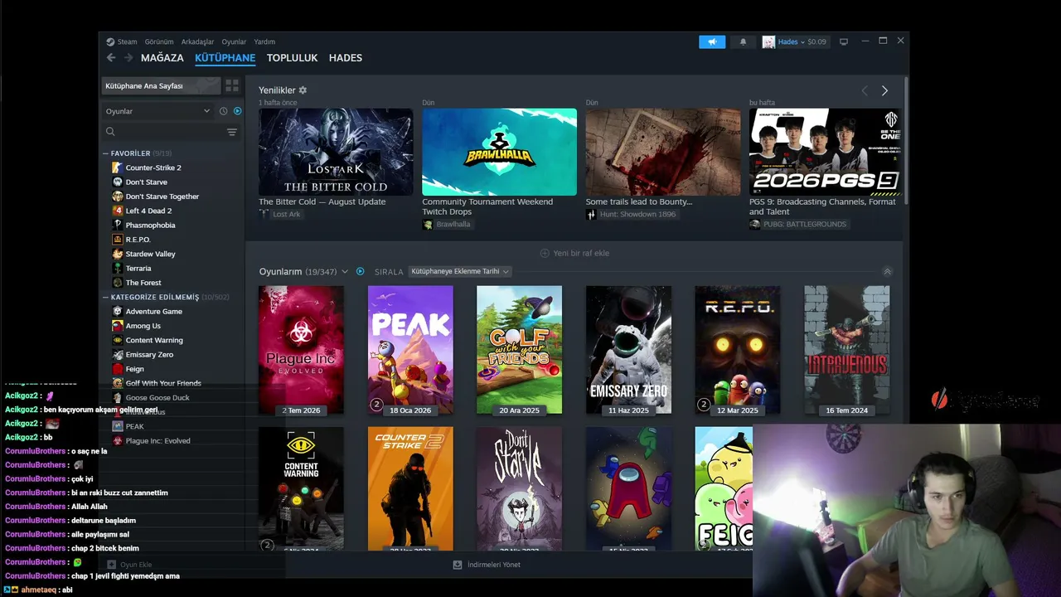
Task: Open the notifications bell
Action: (743, 41)
